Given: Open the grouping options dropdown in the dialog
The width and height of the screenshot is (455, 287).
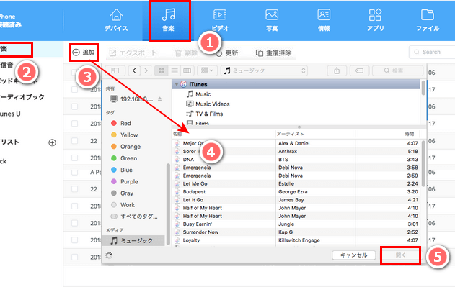Looking at the screenshot, I should point(207,70).
